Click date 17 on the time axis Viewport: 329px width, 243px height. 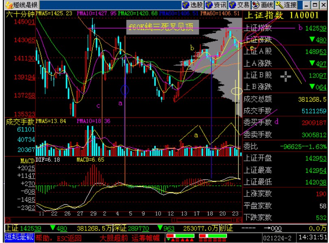(196, 214)
